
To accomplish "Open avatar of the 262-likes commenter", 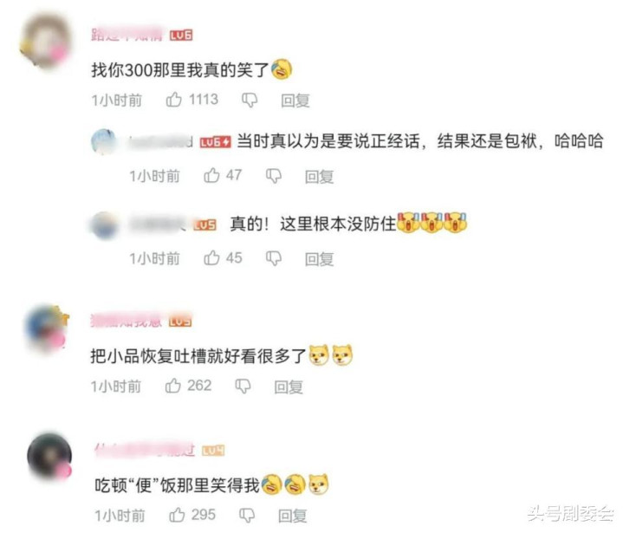I will pos(46,329).
